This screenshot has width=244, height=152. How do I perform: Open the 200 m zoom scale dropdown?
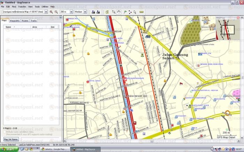pyautogui.click(x=71, y=12)
